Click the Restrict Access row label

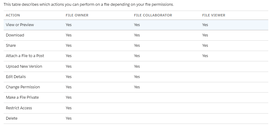tap(19, 108)
